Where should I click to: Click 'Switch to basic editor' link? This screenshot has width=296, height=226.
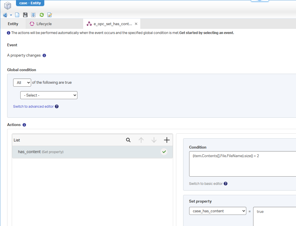click(206, 184)
